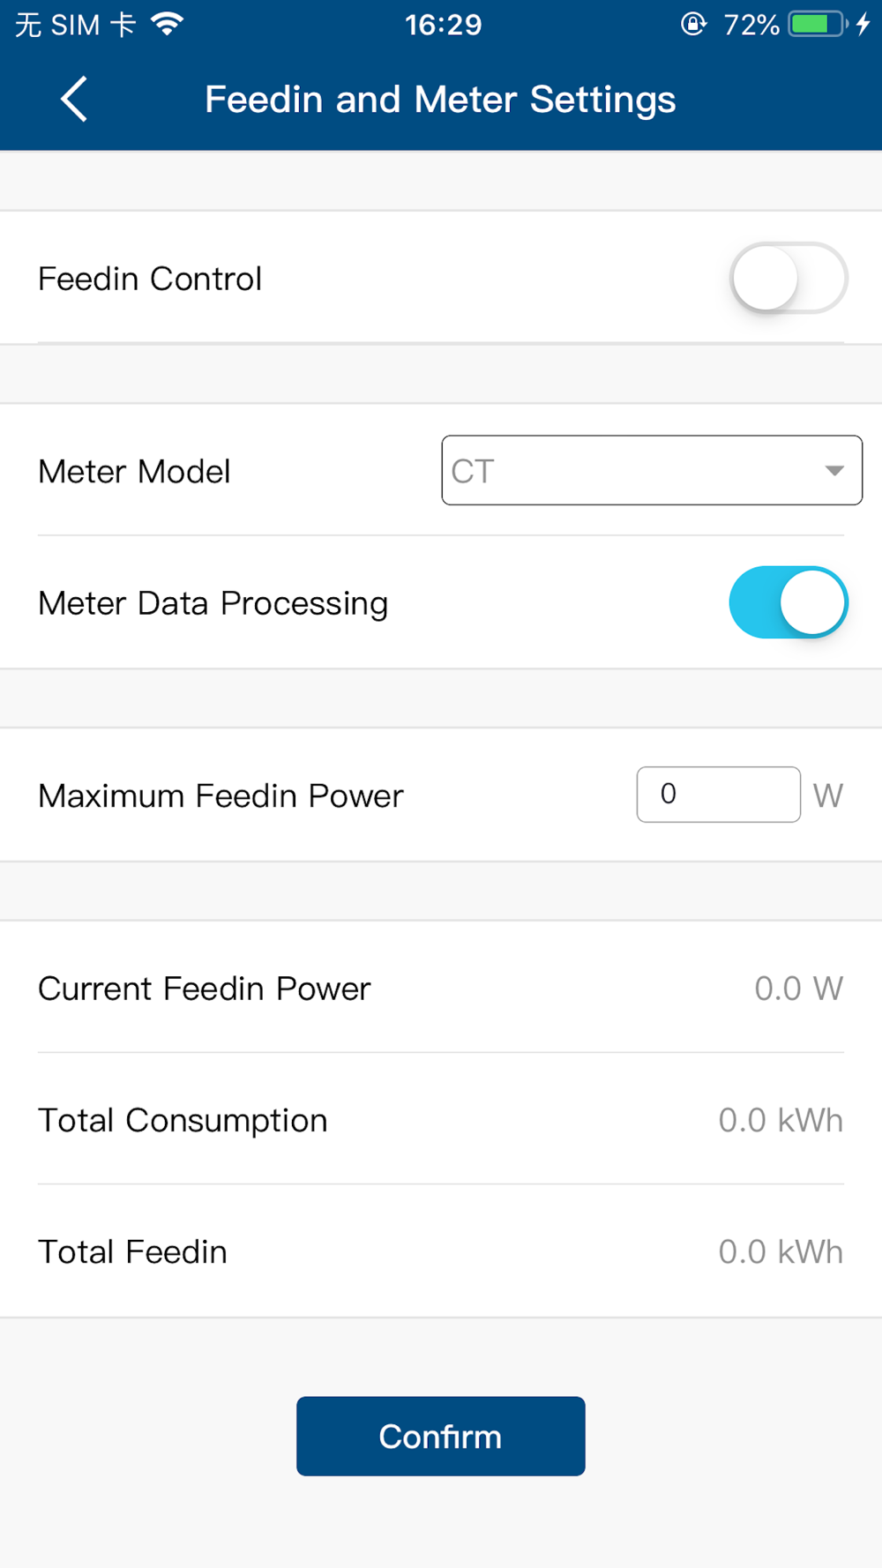
Task: Tap the Meter Data Processing label
Action: pos(213,603)
